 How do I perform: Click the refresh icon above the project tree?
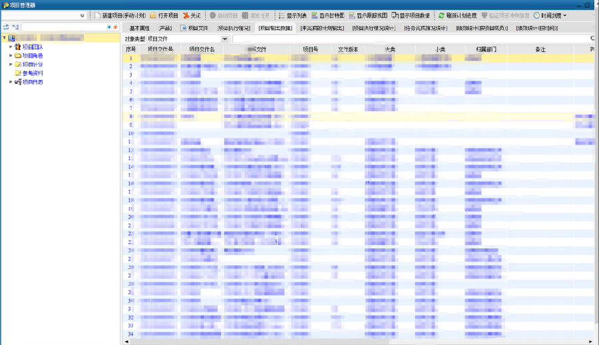click(x=6, y=27)
